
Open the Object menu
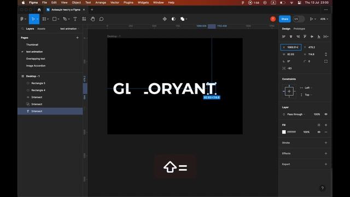tap(77, 3)
